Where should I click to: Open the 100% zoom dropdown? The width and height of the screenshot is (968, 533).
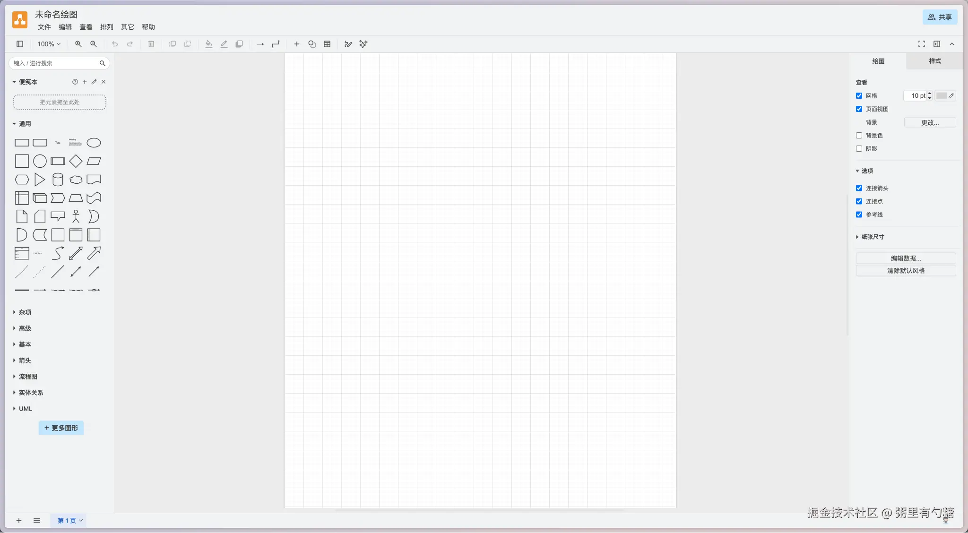(49, 44)
